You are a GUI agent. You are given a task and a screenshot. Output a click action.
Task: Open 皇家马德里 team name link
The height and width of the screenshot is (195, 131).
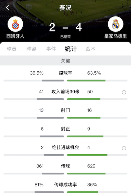pos(116,36)
